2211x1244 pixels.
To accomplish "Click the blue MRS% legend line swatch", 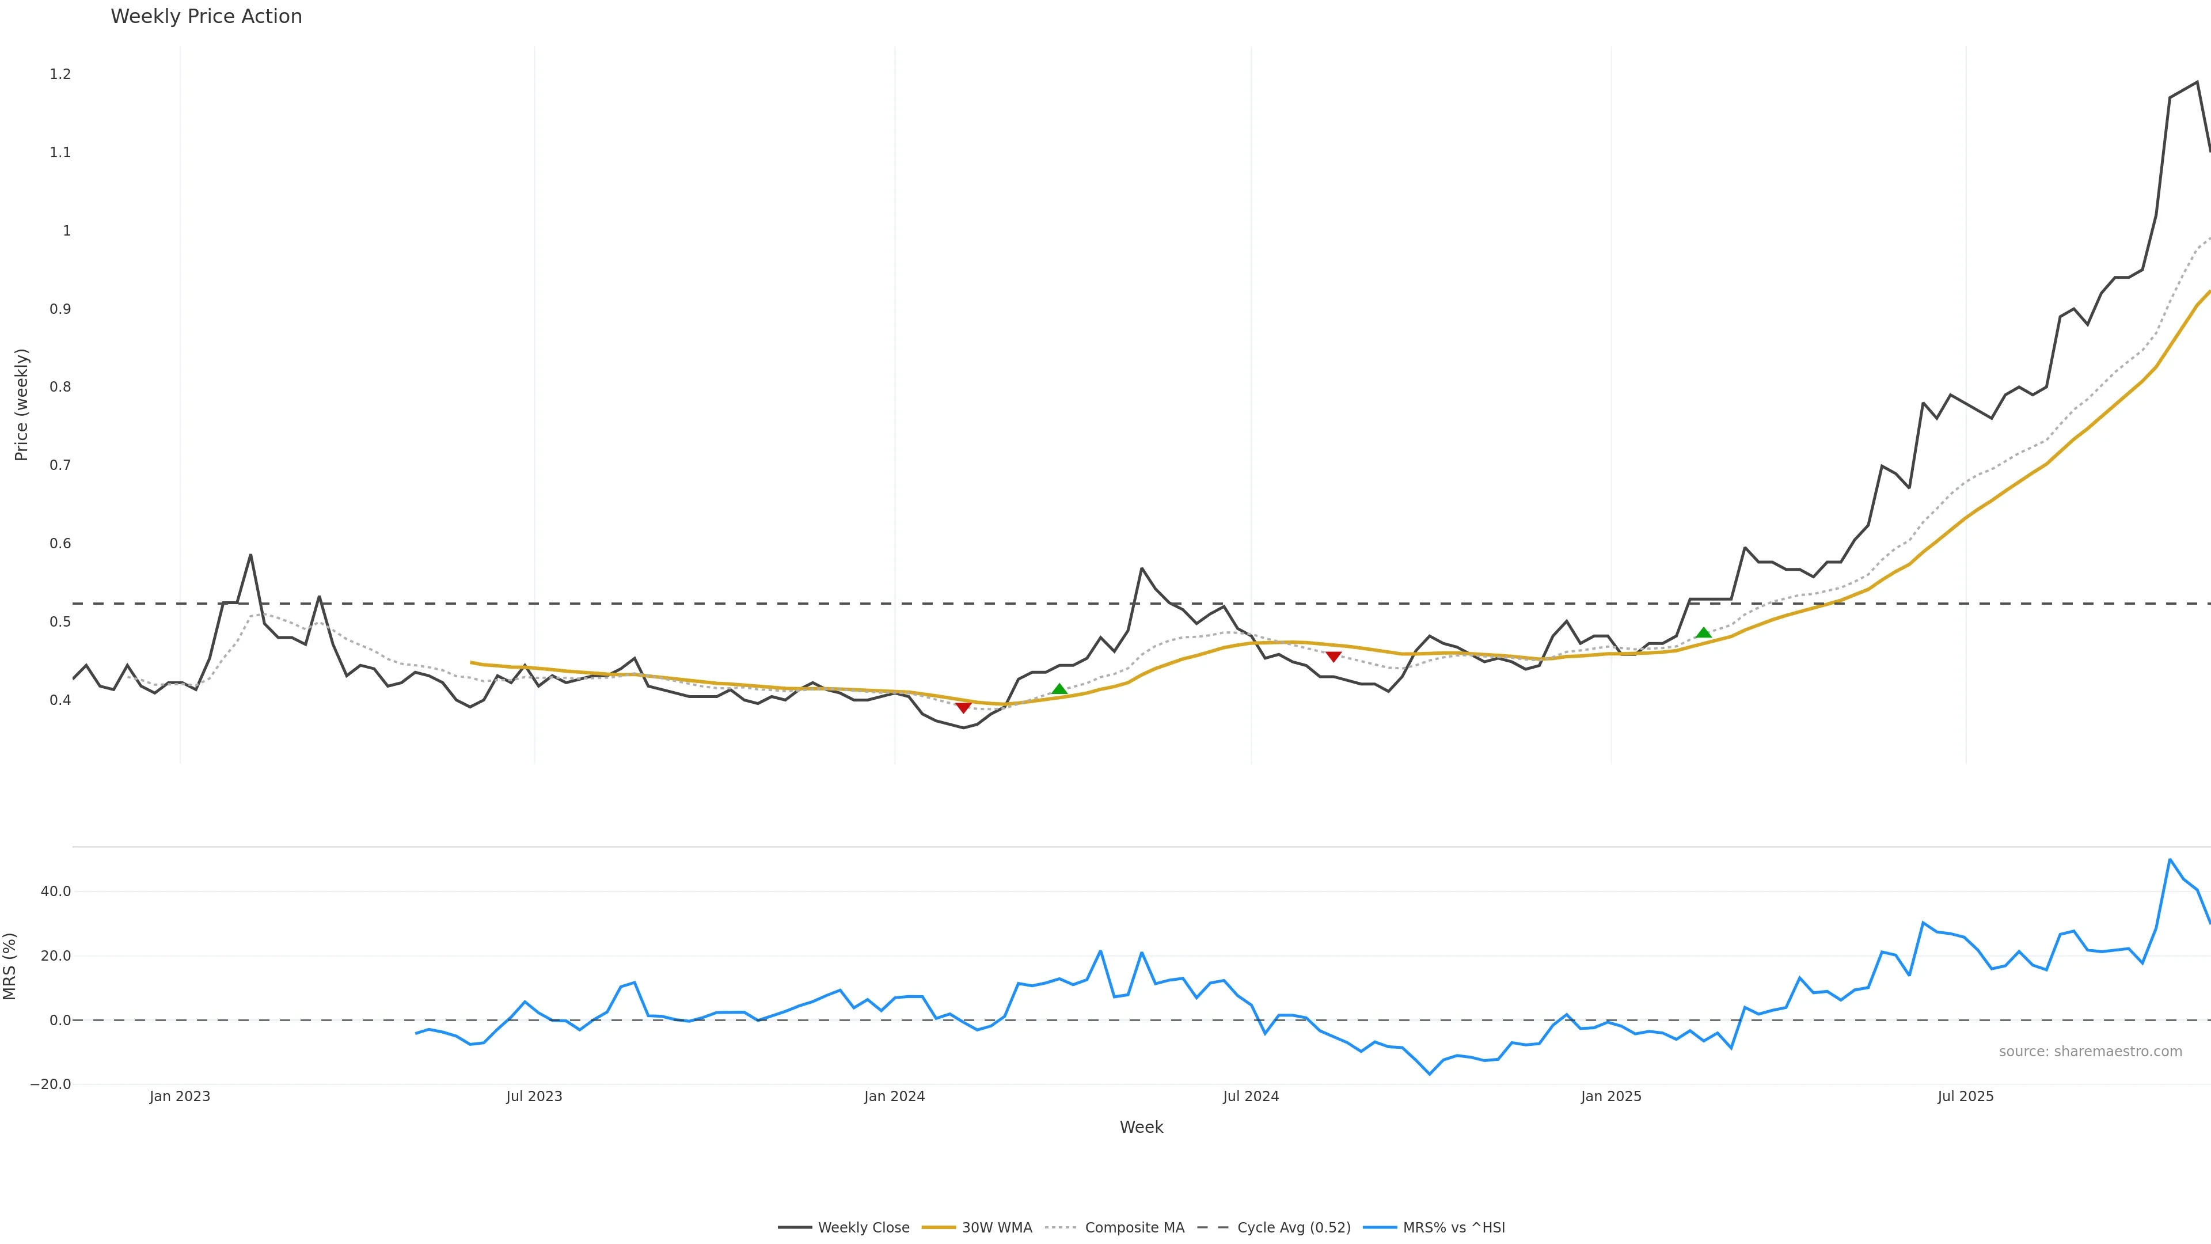I will (1380, 1228).
